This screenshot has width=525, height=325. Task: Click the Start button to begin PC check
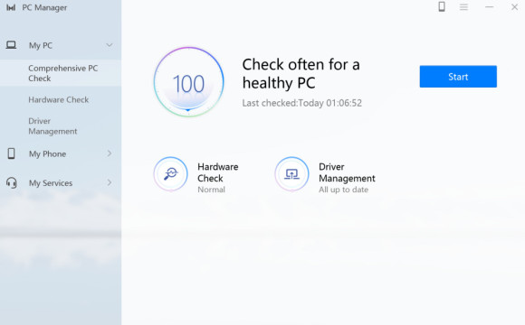458,77
